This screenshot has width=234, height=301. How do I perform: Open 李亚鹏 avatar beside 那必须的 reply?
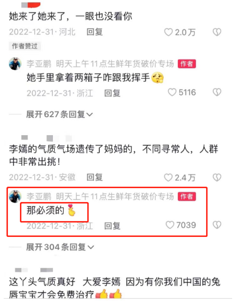click(15, 196)
